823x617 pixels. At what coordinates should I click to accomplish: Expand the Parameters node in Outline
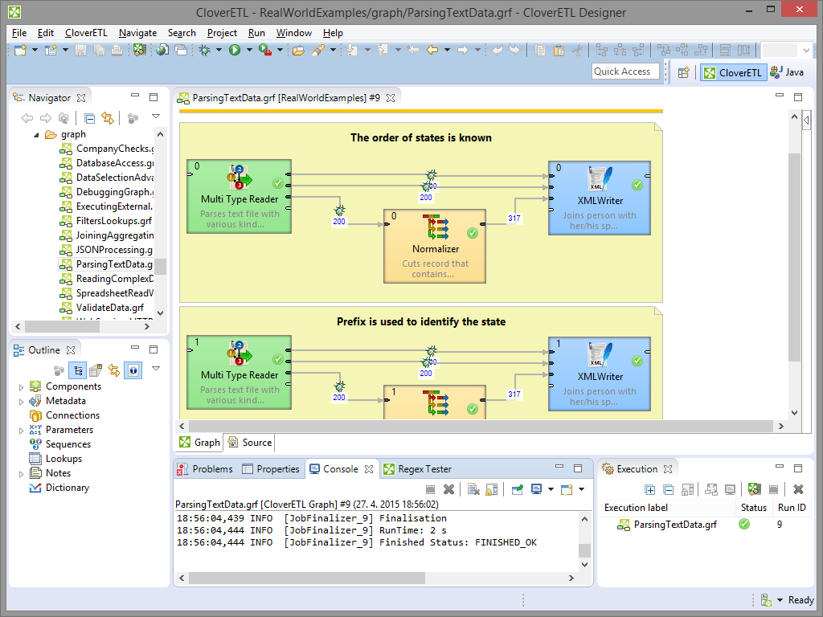22,431
